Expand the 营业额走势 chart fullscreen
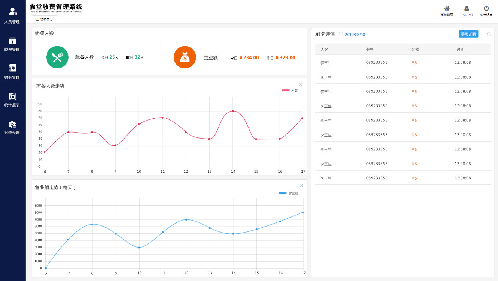This screenshot has height=281, width=498. tap(301, 186)
